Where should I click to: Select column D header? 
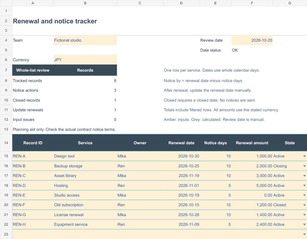pyautogui.click(x=181, y=3)
